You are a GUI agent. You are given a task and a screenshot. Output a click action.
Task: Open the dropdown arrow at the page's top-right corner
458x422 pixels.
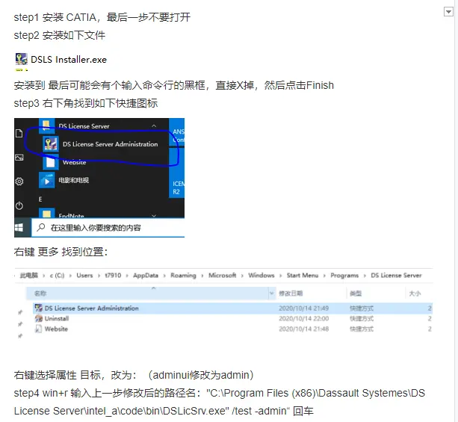pos(448,12)
